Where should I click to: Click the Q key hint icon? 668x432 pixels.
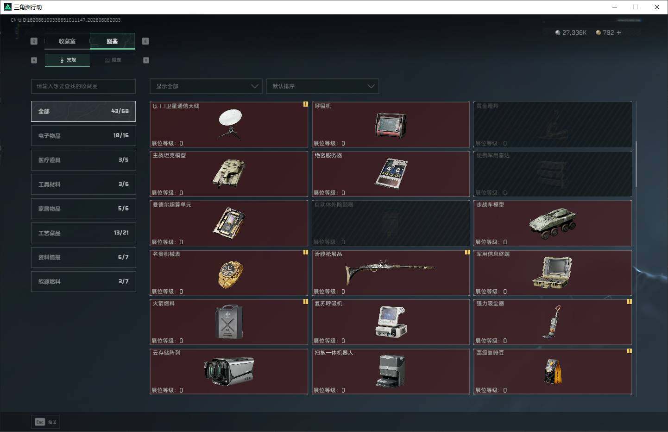[x=34, y=41]
